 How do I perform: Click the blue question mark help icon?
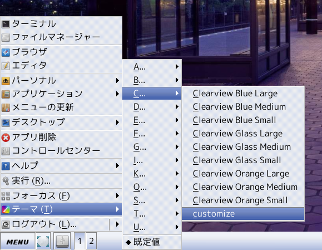6,166
